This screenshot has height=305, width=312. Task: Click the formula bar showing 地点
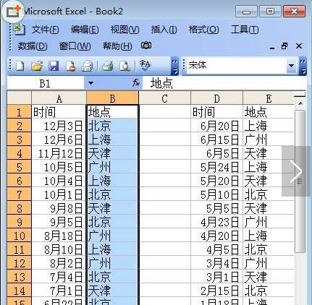click(224, 83)
